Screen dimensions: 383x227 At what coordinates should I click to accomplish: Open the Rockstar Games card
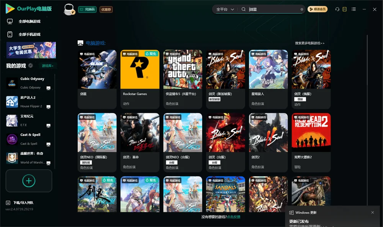(x=140, y=79)
